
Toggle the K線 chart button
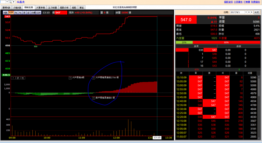tap(5, 13)
